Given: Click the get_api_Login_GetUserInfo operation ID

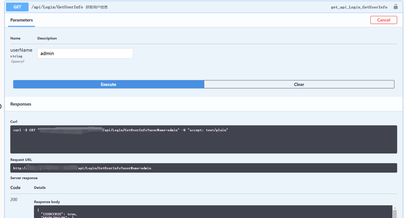Looking at the screenshot, I should coord(359,7).
